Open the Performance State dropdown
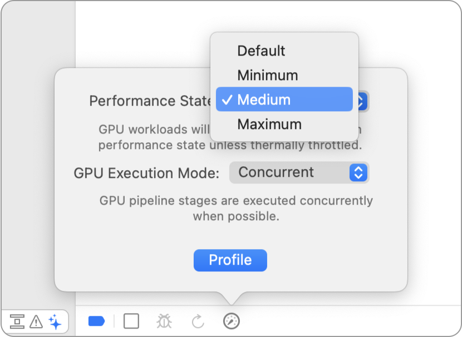This screenshot has width=462, height=337. (x=362, y=101)
